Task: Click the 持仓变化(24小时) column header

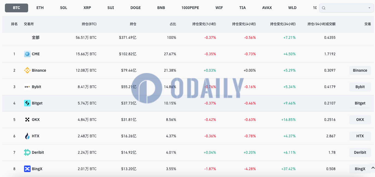Action: 283,24
